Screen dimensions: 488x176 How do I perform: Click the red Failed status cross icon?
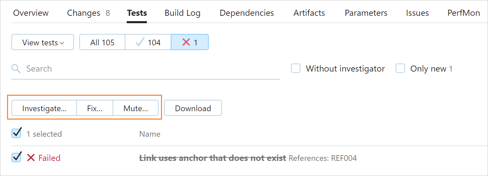click(x=31, y=158)
